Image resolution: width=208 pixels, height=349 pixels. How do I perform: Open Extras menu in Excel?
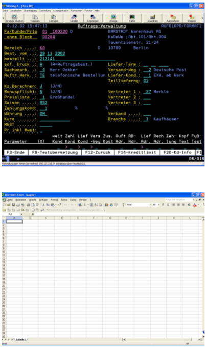(x=64, y=200)
